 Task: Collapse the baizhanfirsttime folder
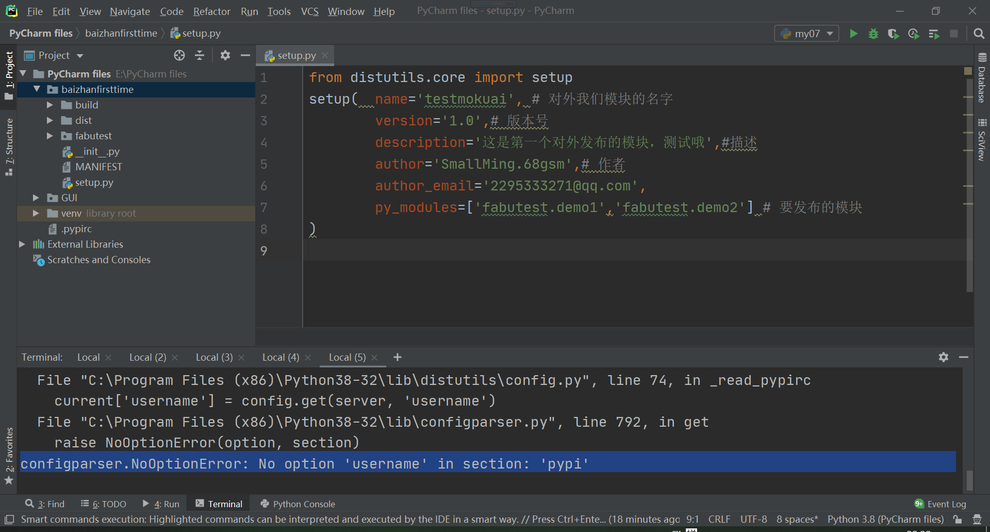coord(37,89)
